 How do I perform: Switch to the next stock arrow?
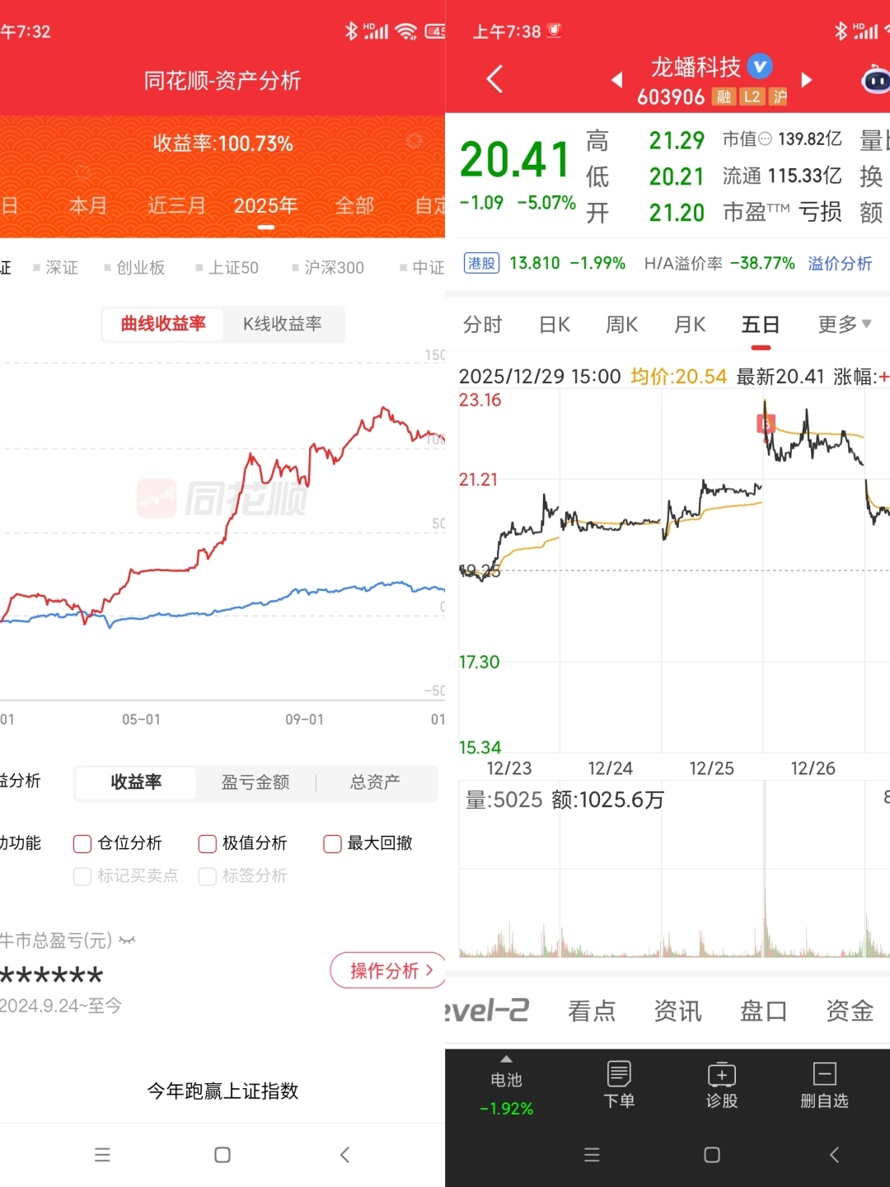pyautogui.click(x=807, y=80)
